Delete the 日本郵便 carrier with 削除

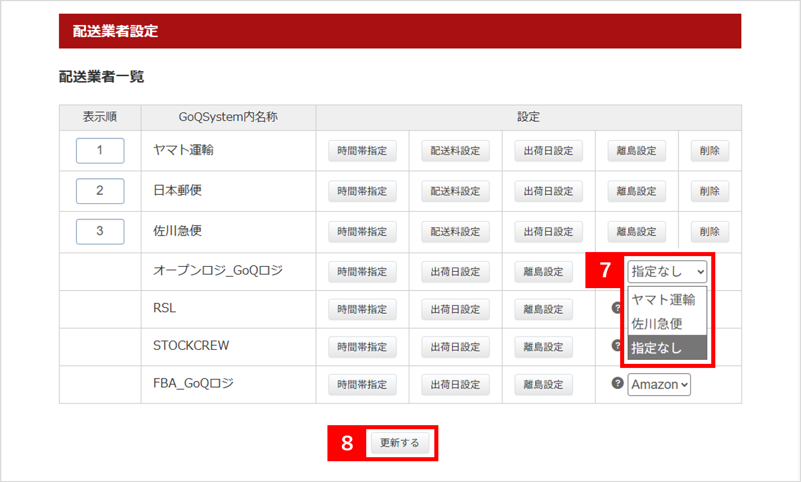(709, 191)
